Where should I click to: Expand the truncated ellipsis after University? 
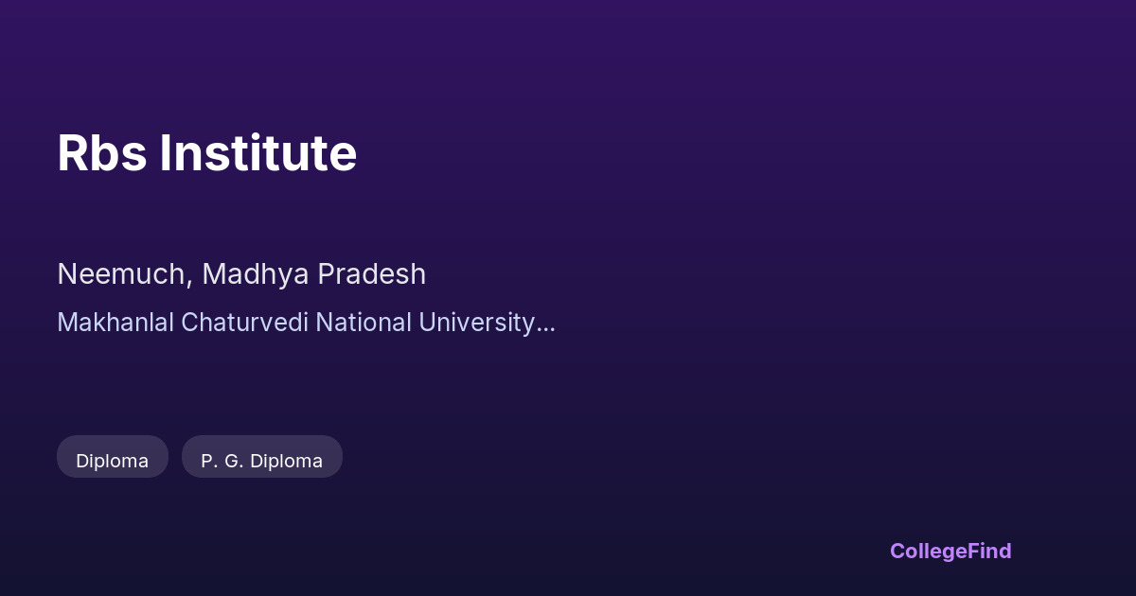[x=546, y=324]
